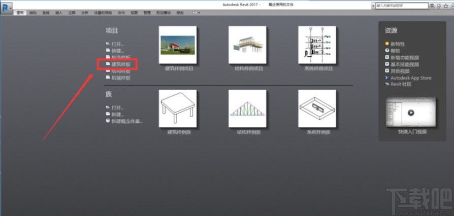Screen dimensions: 454x216
Task: Switch to the 系统 ribbon tab
Action: point(46,13)
